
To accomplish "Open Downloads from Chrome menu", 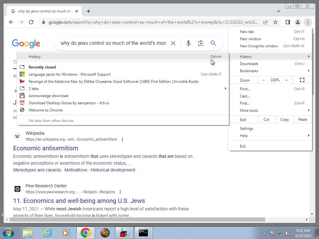I will pyautogui.click(x=270, y=64).
